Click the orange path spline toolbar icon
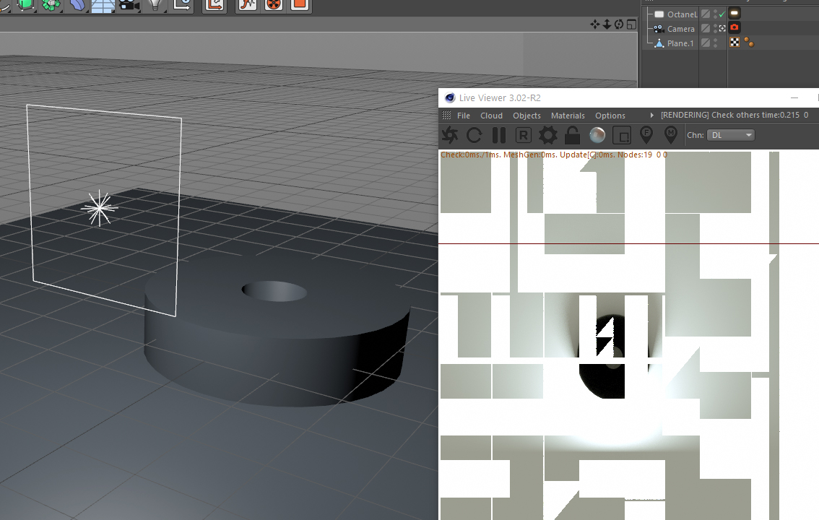Viewport: 819px width, 520px height. [214, 5]
